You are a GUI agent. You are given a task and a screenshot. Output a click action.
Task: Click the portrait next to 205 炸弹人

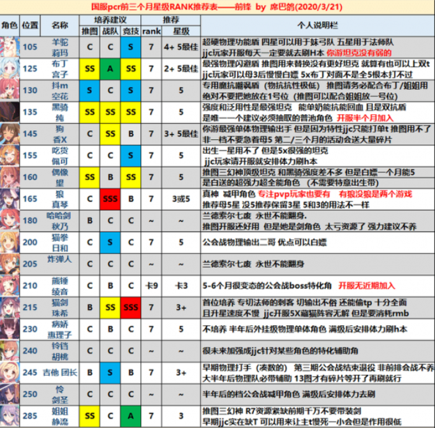click(x=10, y=264)
